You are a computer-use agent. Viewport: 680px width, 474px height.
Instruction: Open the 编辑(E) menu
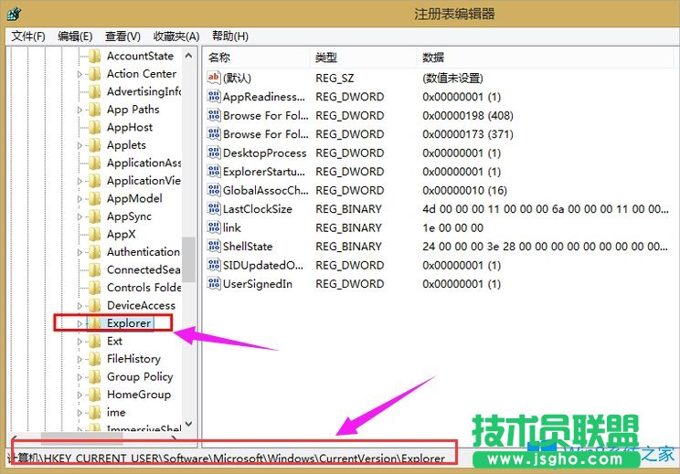[x=75, y=37]
